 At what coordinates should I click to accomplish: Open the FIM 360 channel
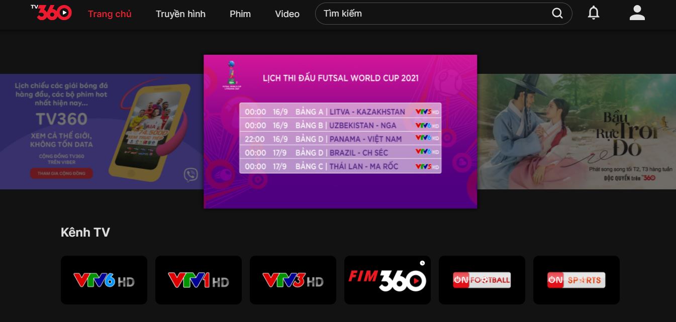pyautogui.click(x=388, y=280)
